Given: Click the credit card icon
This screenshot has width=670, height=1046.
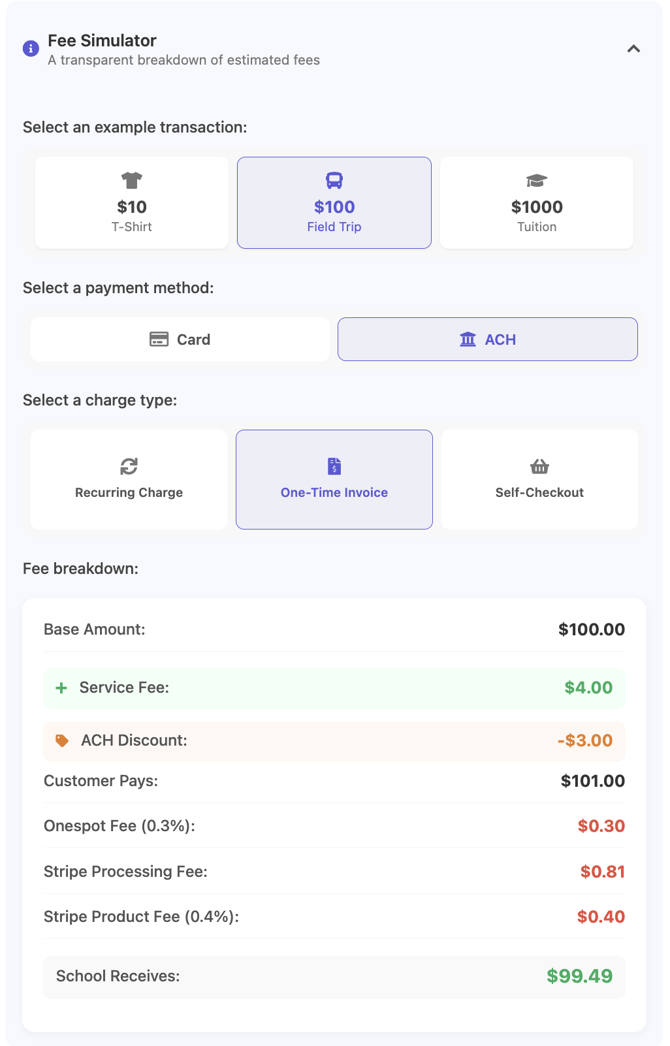Looking at the screenshot, I should 159,340.
